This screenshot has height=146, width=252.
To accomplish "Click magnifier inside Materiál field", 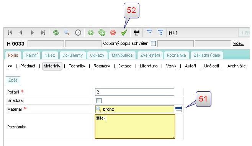I will pyautogui.click(x=98, y=109).
